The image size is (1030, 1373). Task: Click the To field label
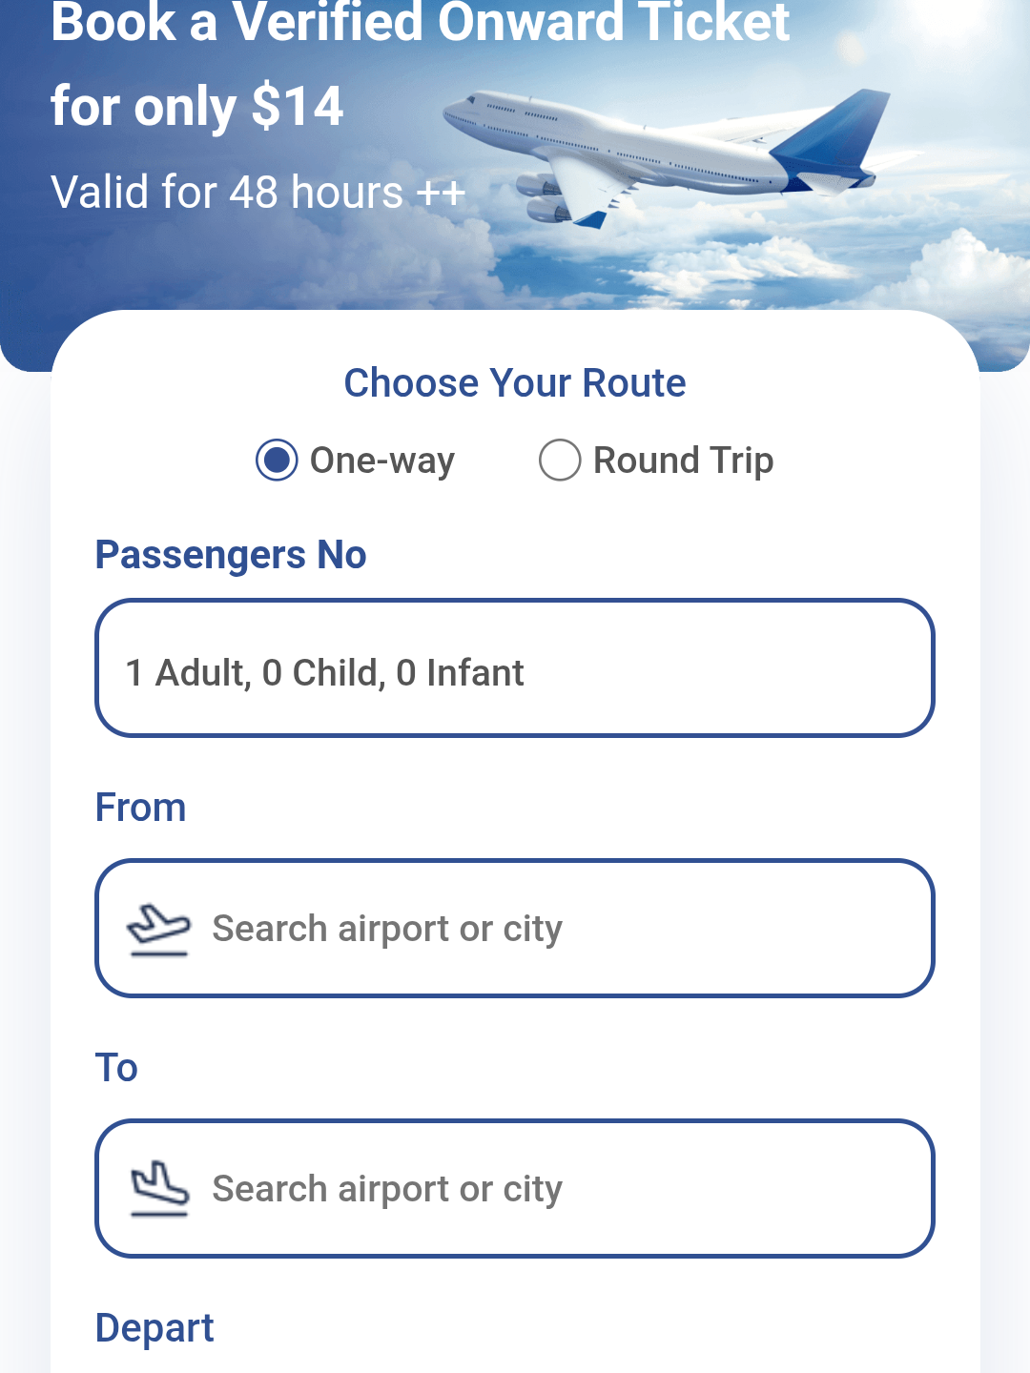[116, 1068]
